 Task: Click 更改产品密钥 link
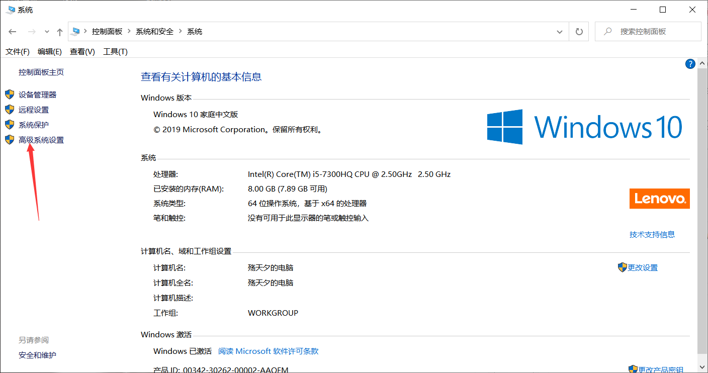[661, 370]
